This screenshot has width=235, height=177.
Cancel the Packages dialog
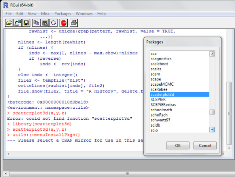coord(205,145)
